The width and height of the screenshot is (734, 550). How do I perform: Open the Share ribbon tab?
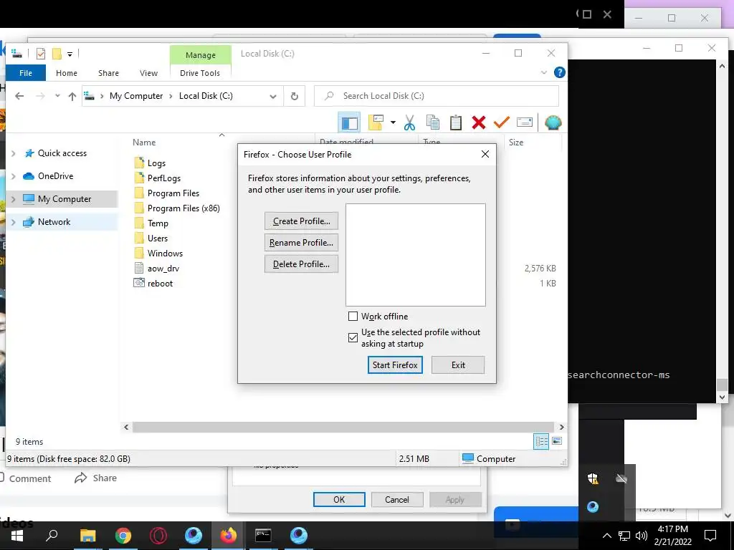click(109, 73)
